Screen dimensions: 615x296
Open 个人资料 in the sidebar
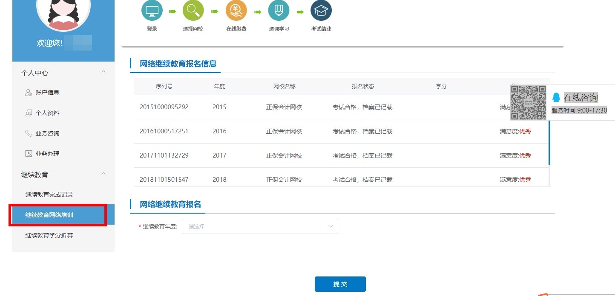47,113
